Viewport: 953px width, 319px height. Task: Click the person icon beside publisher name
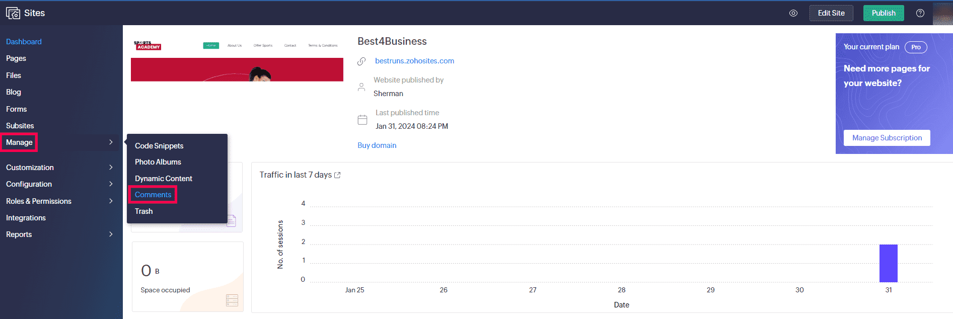point(361,87)
